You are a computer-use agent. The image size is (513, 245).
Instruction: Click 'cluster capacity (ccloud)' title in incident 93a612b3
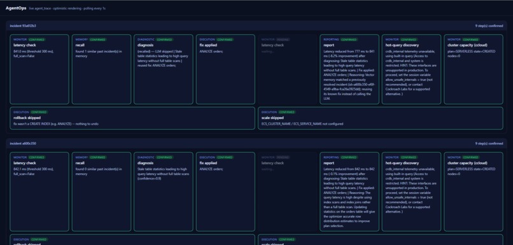coord(468,45)
